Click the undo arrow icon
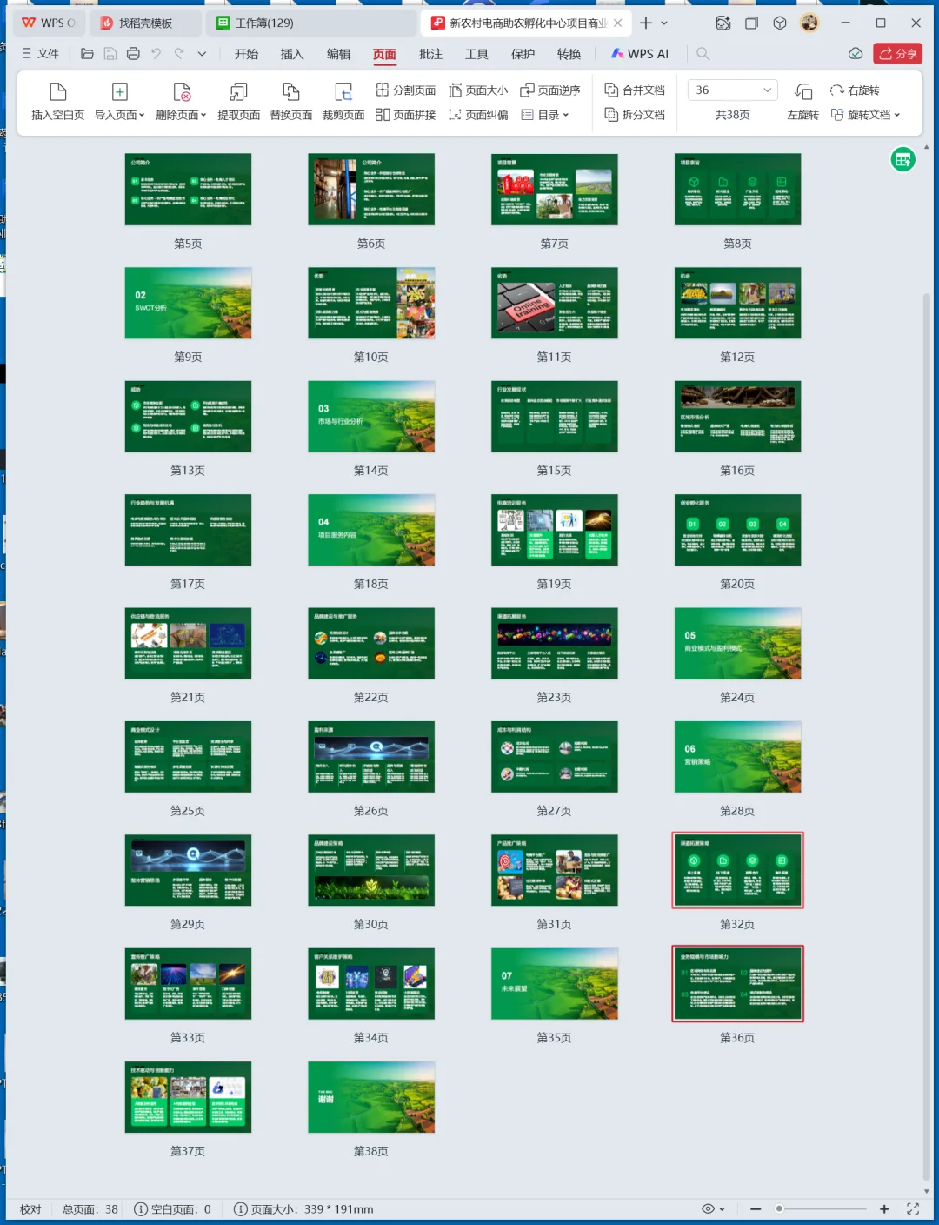939x1225 pixels. click(x=156, y=54)
